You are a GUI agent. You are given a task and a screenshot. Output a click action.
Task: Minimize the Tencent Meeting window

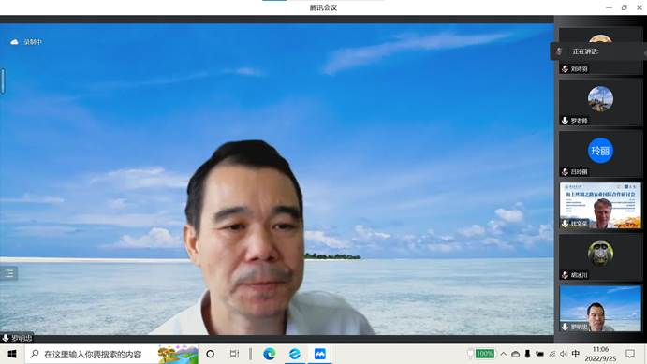click(x=609, y=7)
